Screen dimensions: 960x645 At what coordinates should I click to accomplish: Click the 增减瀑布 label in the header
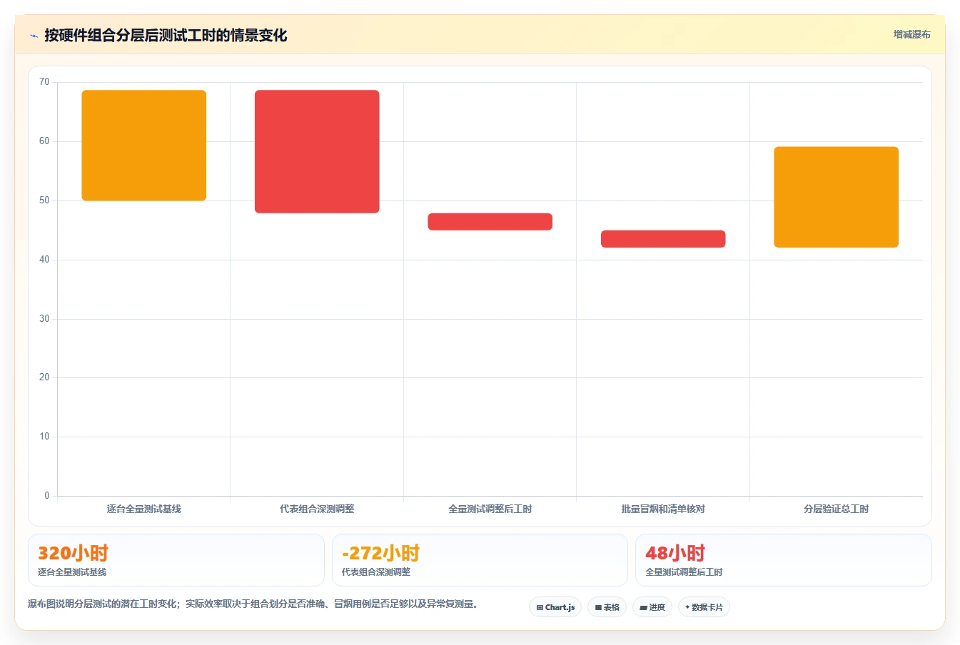coord(911,34)
